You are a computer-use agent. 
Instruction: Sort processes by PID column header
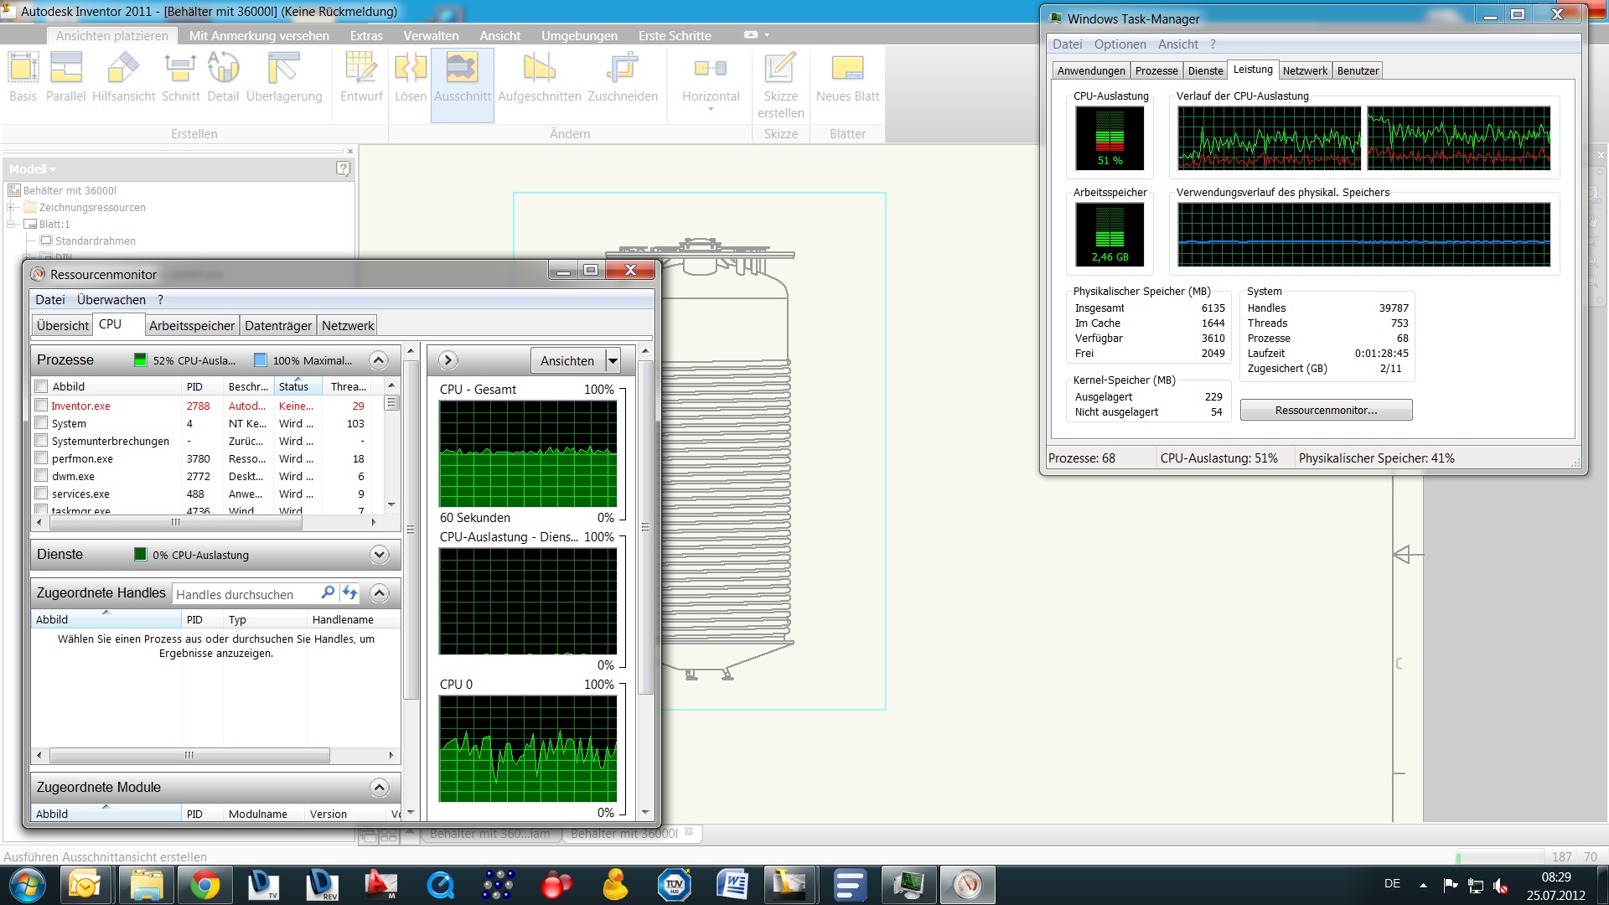202,386
